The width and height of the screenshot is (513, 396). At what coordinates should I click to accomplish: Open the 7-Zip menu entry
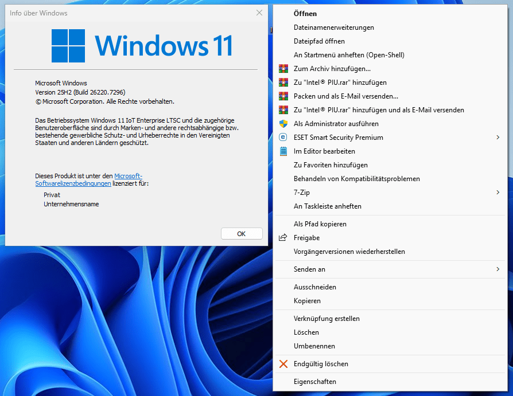(390, 192)
